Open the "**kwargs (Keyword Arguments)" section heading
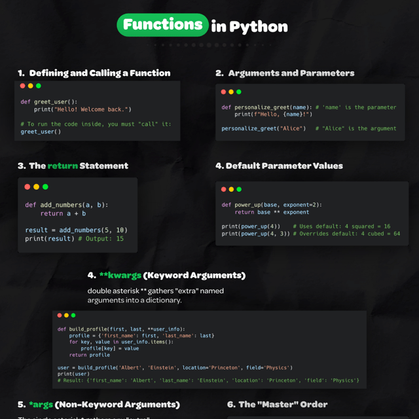 point(167,276)
